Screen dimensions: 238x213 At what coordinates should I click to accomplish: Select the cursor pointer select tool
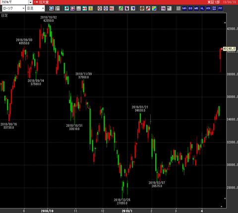(x=127, y=8)
